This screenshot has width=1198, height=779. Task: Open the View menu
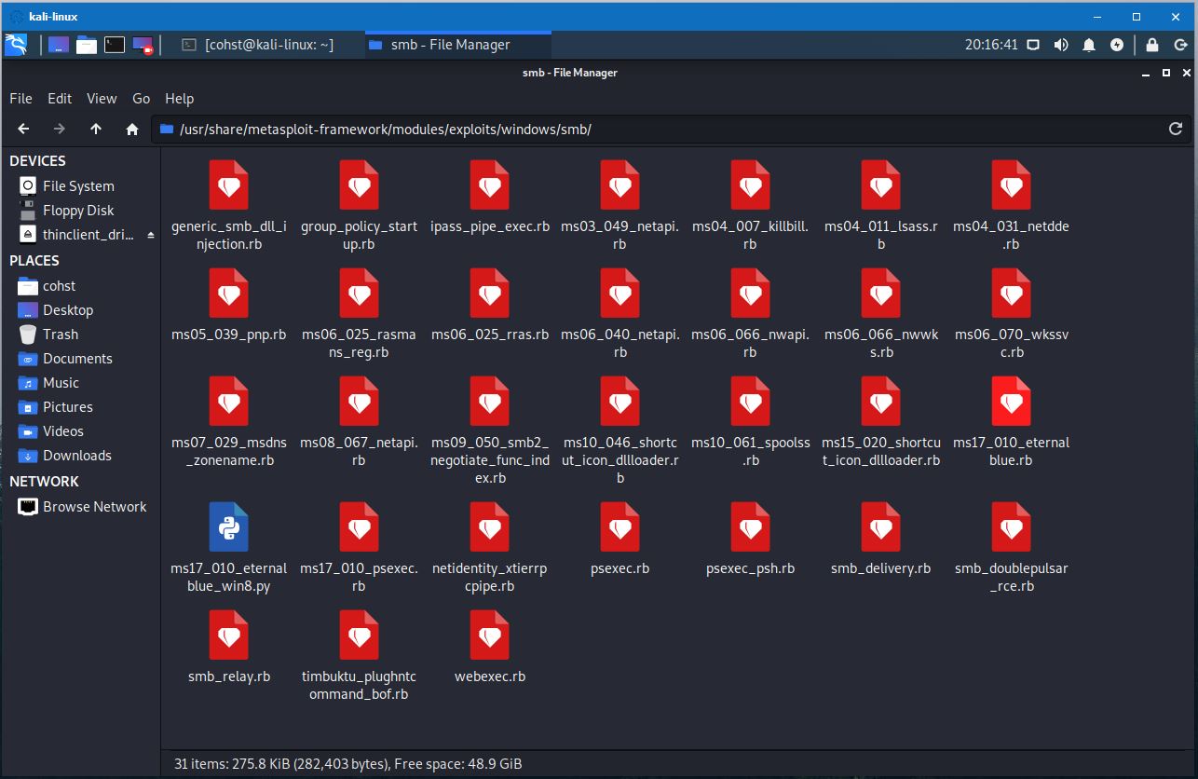point(102,99)
